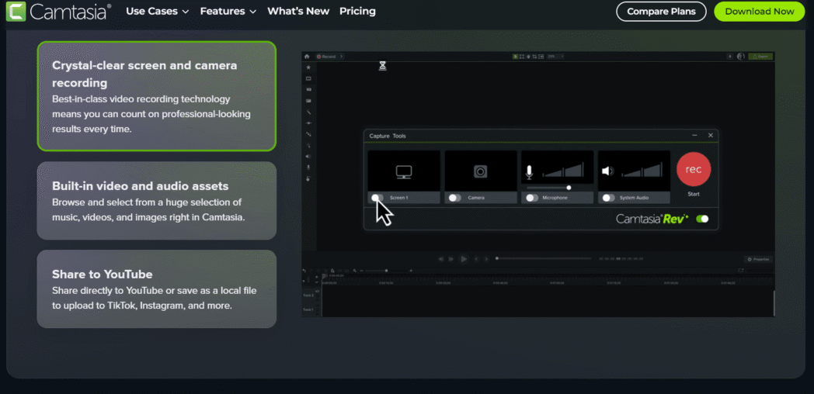The image size is (814, 394).
Task: Click the camera preview tile
Action: pyautogui.click(x=481, y=171)
